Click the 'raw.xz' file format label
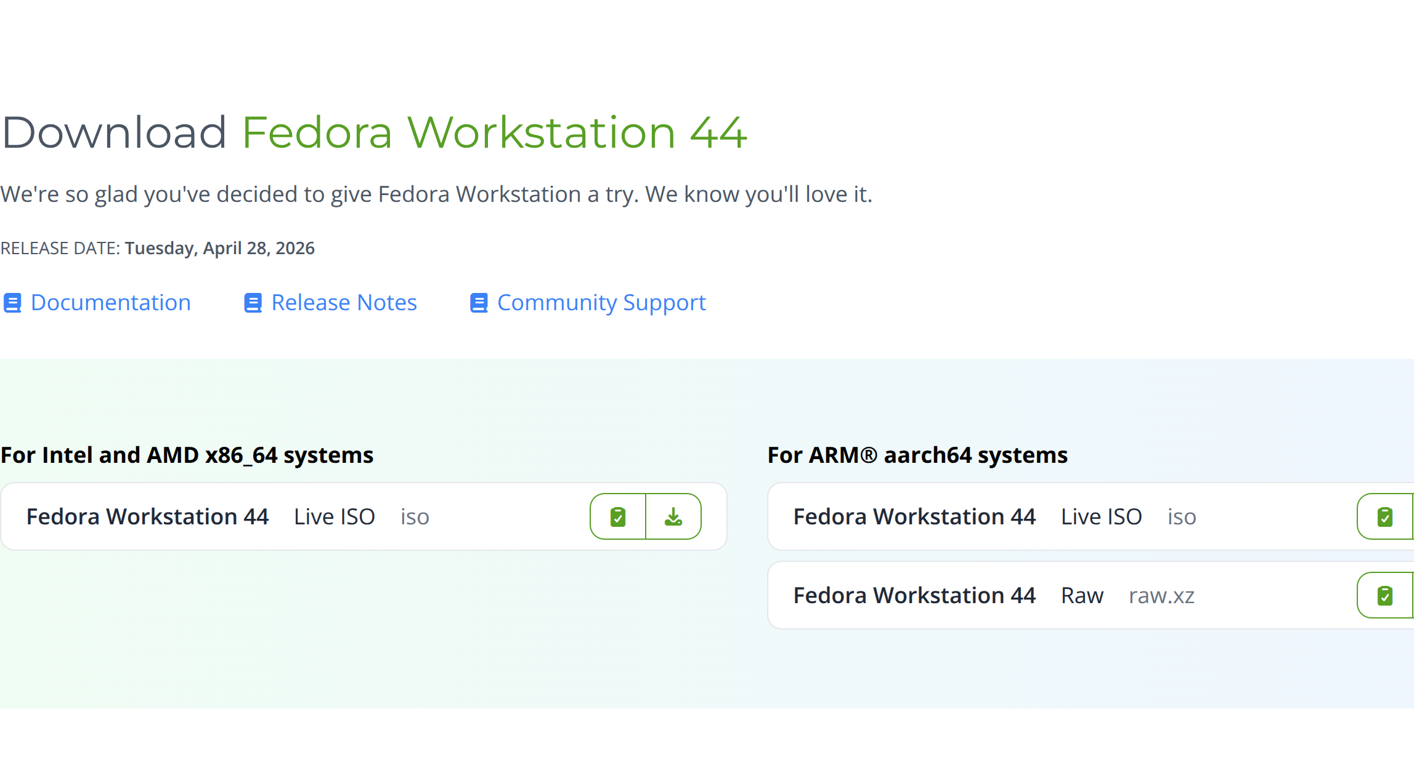 point(1161,596)
